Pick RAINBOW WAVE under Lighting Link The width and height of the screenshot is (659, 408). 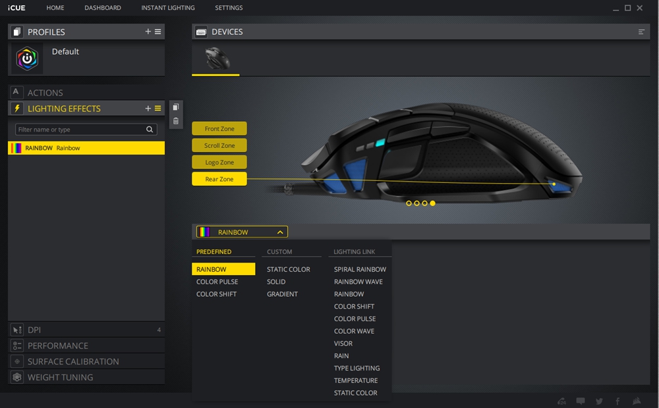tap(358, 282)
